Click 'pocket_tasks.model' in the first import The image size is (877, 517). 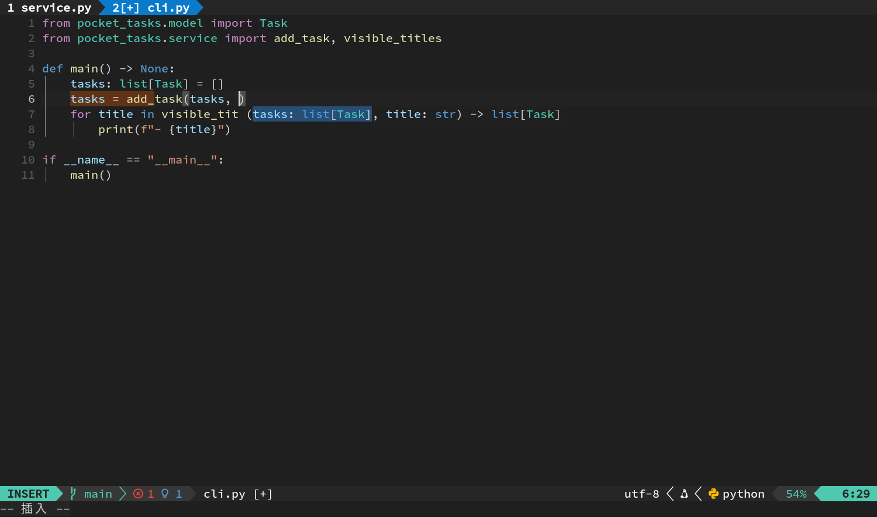click(x=140, y=23)
